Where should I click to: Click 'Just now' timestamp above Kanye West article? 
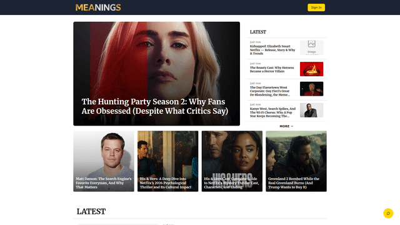click(255, 104)
